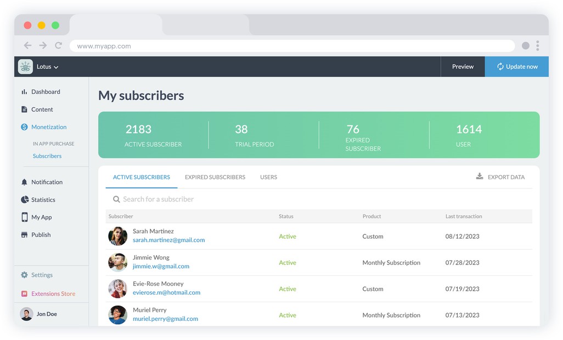Click the Notification bell icon

(24, 182)
